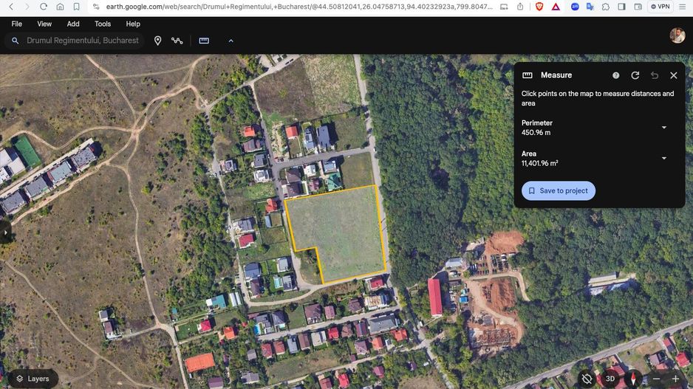Click the earth.google.com address bar URL
This screenshot has height=389, width=693.
298,7
